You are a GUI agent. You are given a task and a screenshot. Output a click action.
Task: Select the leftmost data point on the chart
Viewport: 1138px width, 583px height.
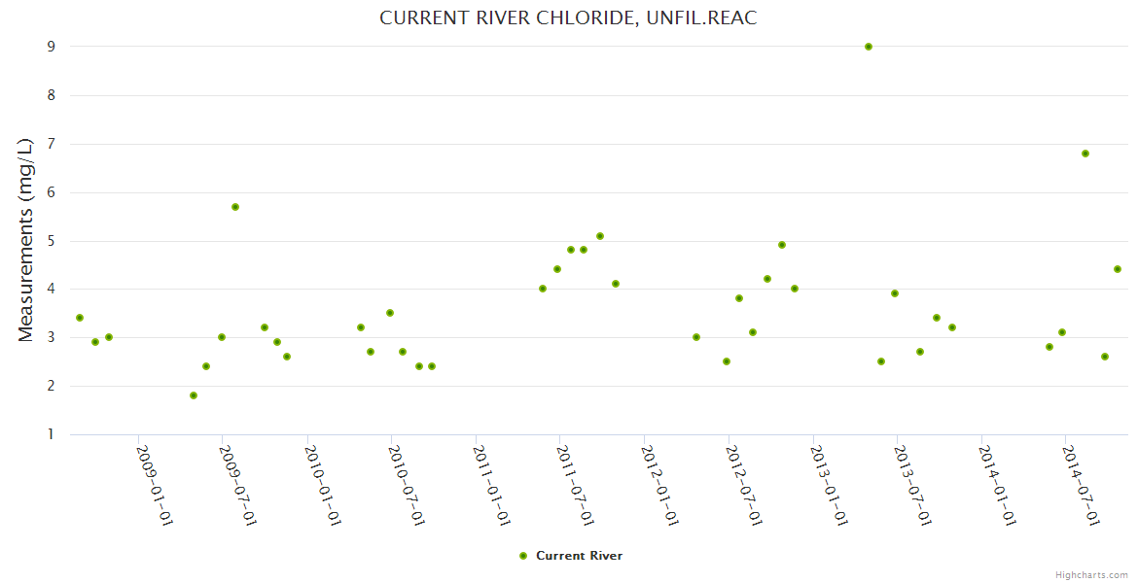[x=80, y=318]
